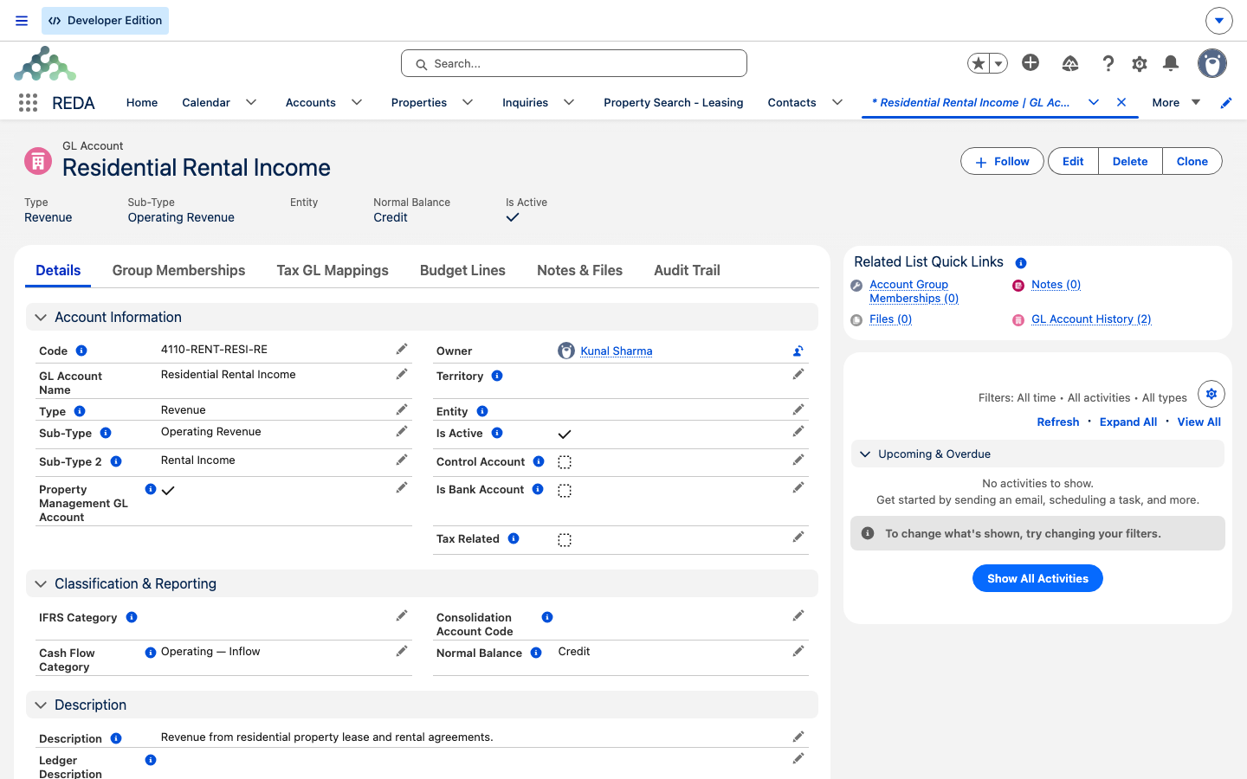1247x779 pixels.
Task: Click the Clone button
Action: tap(1192, 161)
